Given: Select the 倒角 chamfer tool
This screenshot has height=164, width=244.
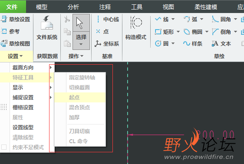Looking at the screenshot, I should tap(221, 32).
